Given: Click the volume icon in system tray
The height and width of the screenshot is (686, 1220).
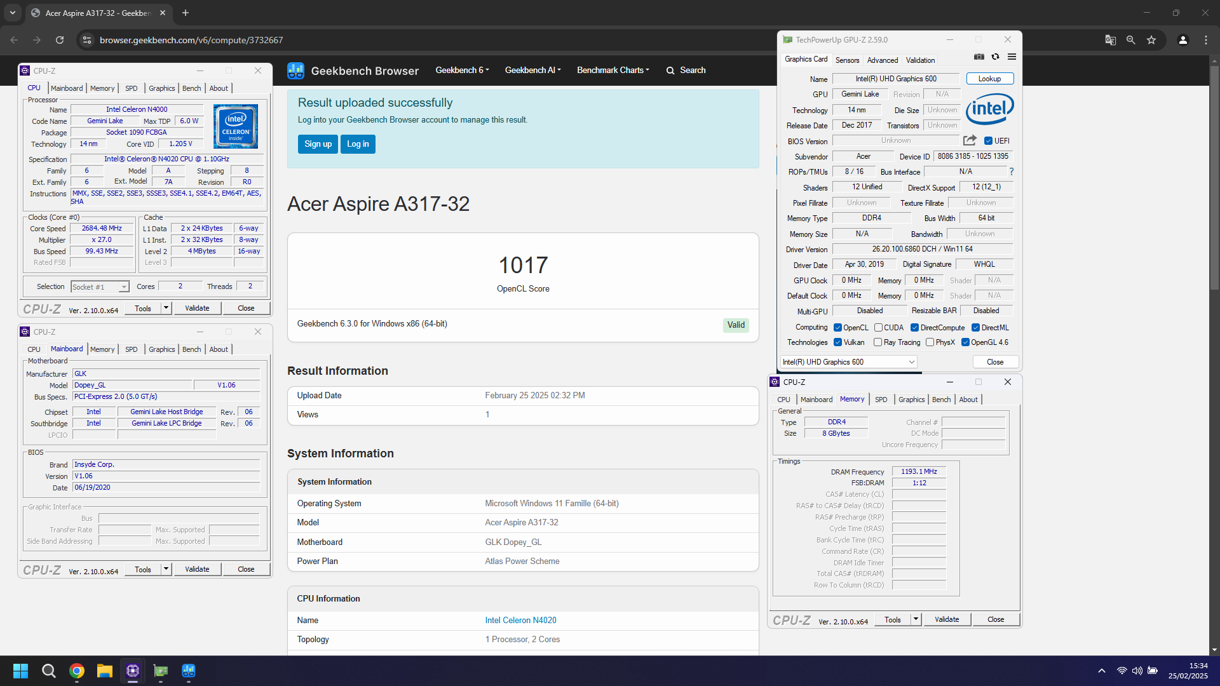Looking at the screenshot, I should coord(1137,671).
